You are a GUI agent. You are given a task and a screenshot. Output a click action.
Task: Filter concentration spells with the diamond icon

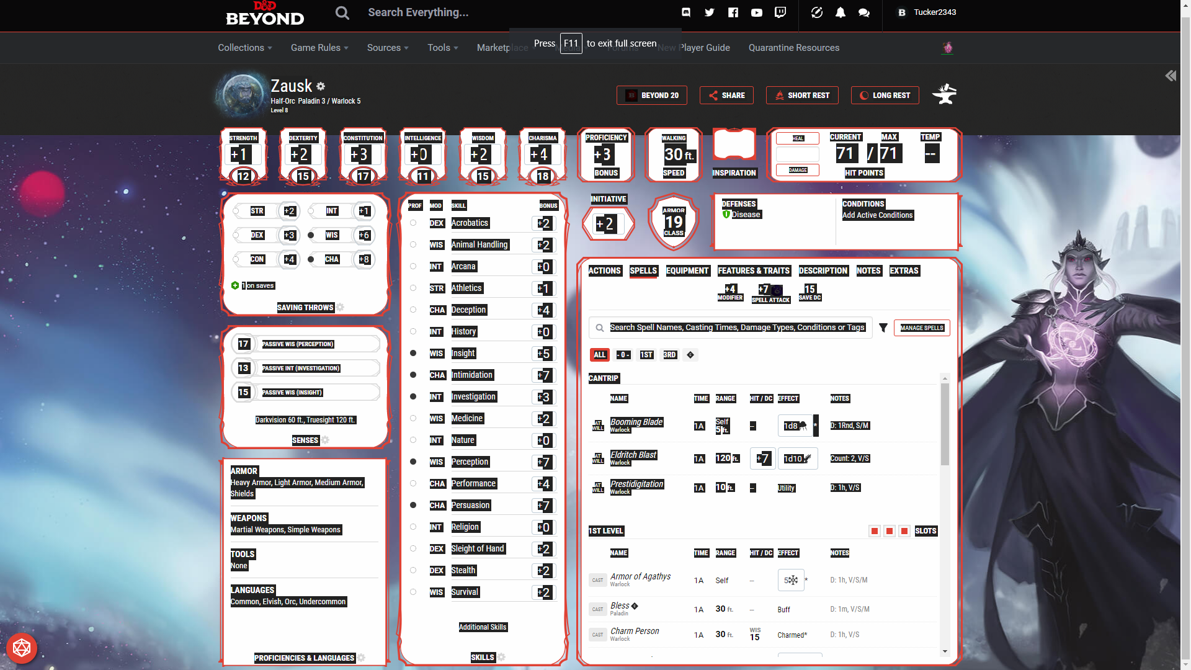(690, 354)
